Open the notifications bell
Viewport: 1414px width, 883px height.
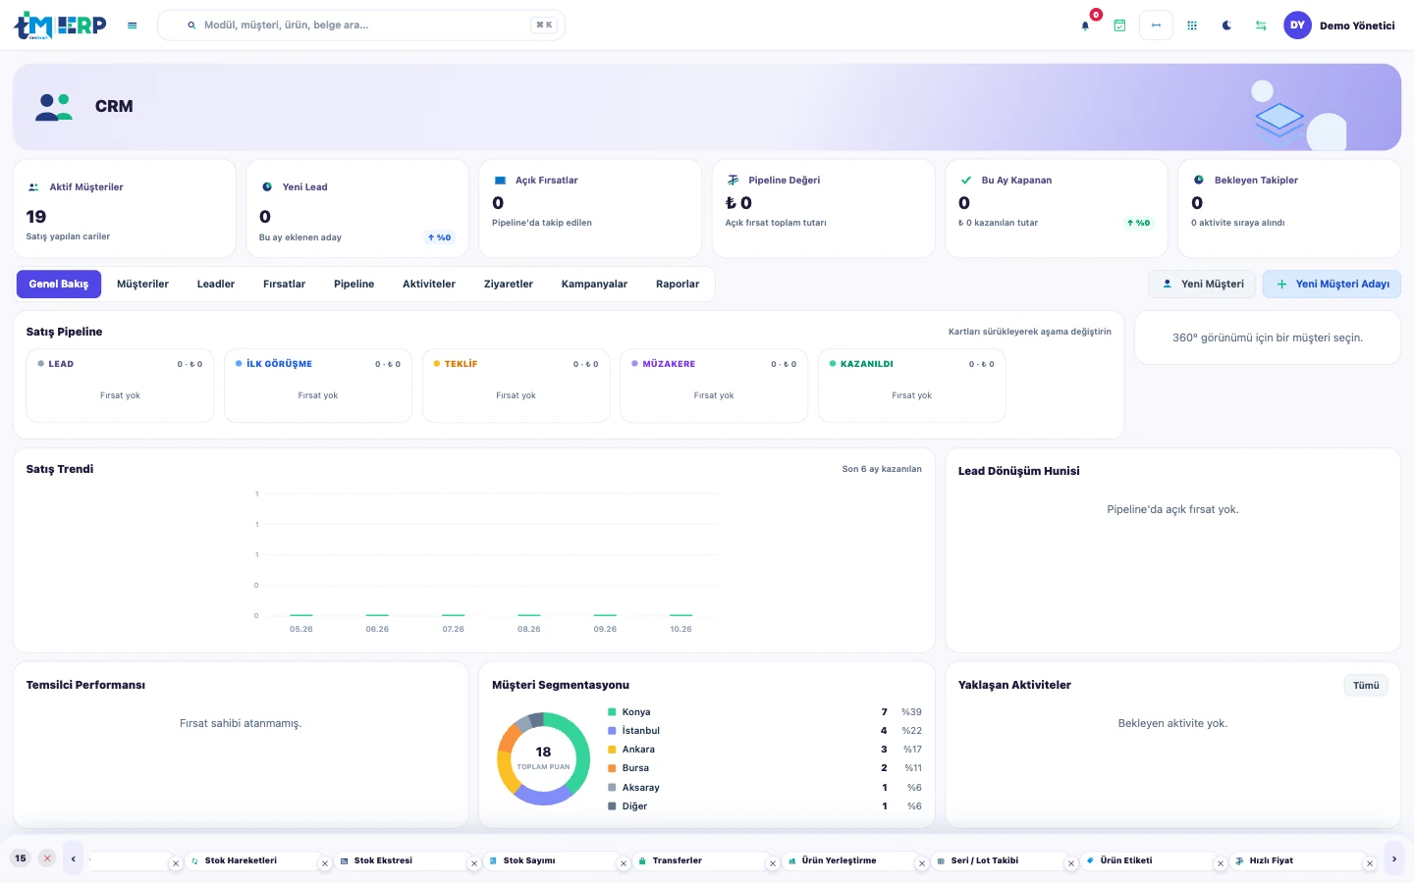tap(1085, 26)
